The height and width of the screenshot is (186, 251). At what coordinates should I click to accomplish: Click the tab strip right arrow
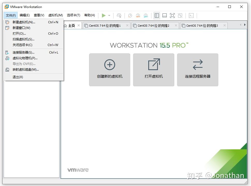click(x=245, y=25)
